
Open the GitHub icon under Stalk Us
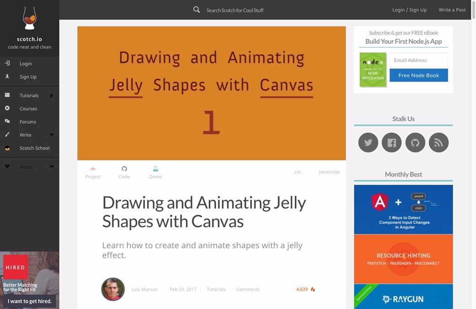[415, 143]
